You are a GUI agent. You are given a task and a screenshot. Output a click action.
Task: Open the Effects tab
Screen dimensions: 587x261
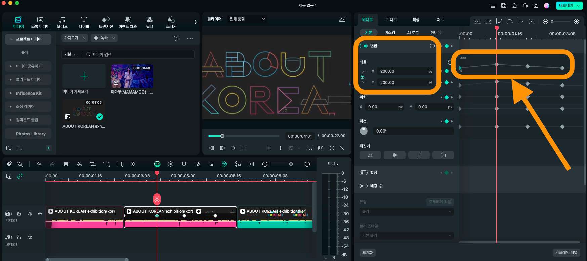pyautogui.click(x=128, y=23)
